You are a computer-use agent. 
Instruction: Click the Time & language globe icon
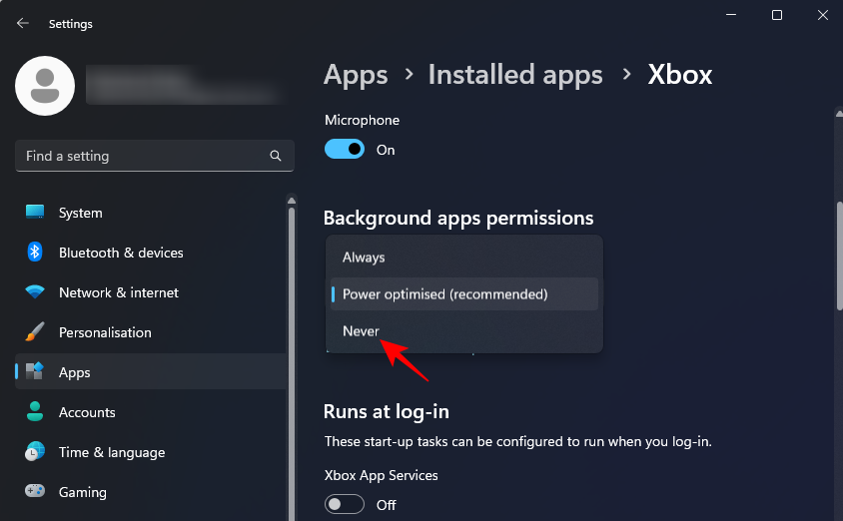coord(35,452)
